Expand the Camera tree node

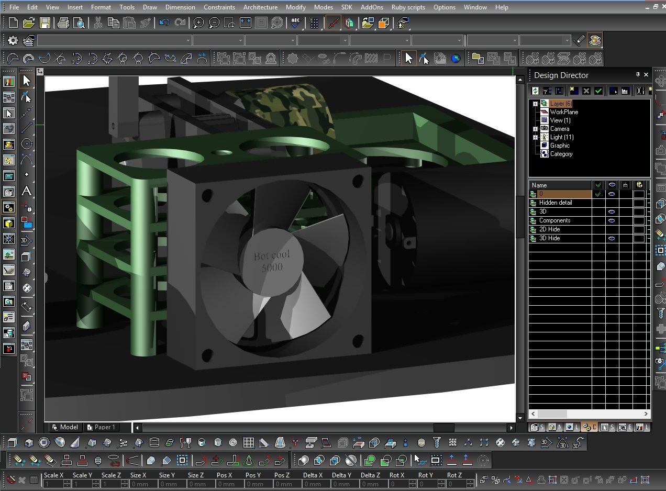point(535,129)
